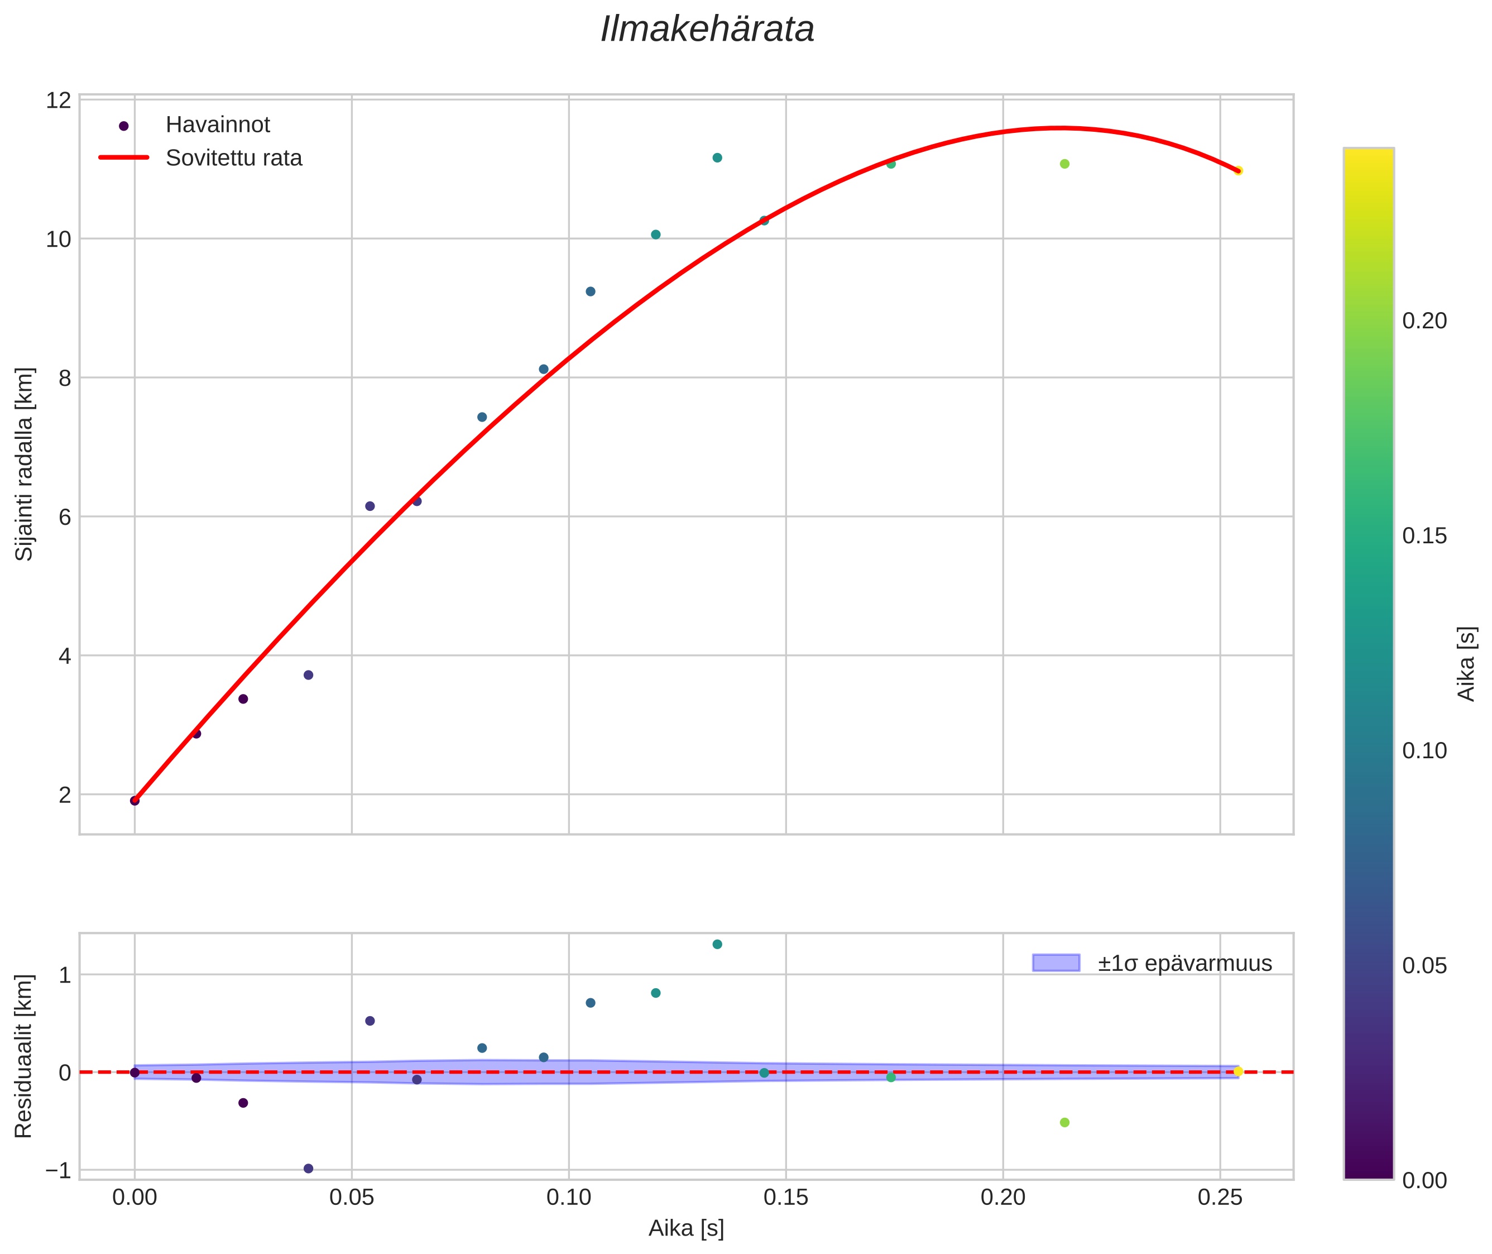Click the highest residual point above 1
This screenshot has height=1254, width=1492.
click(x=717, y=944)
